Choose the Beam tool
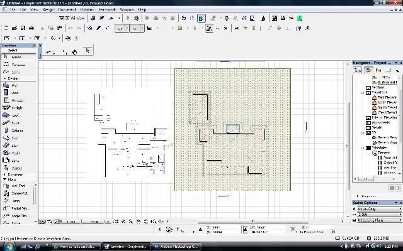Viewport: 403px width, 251px height. coord(18,123)
